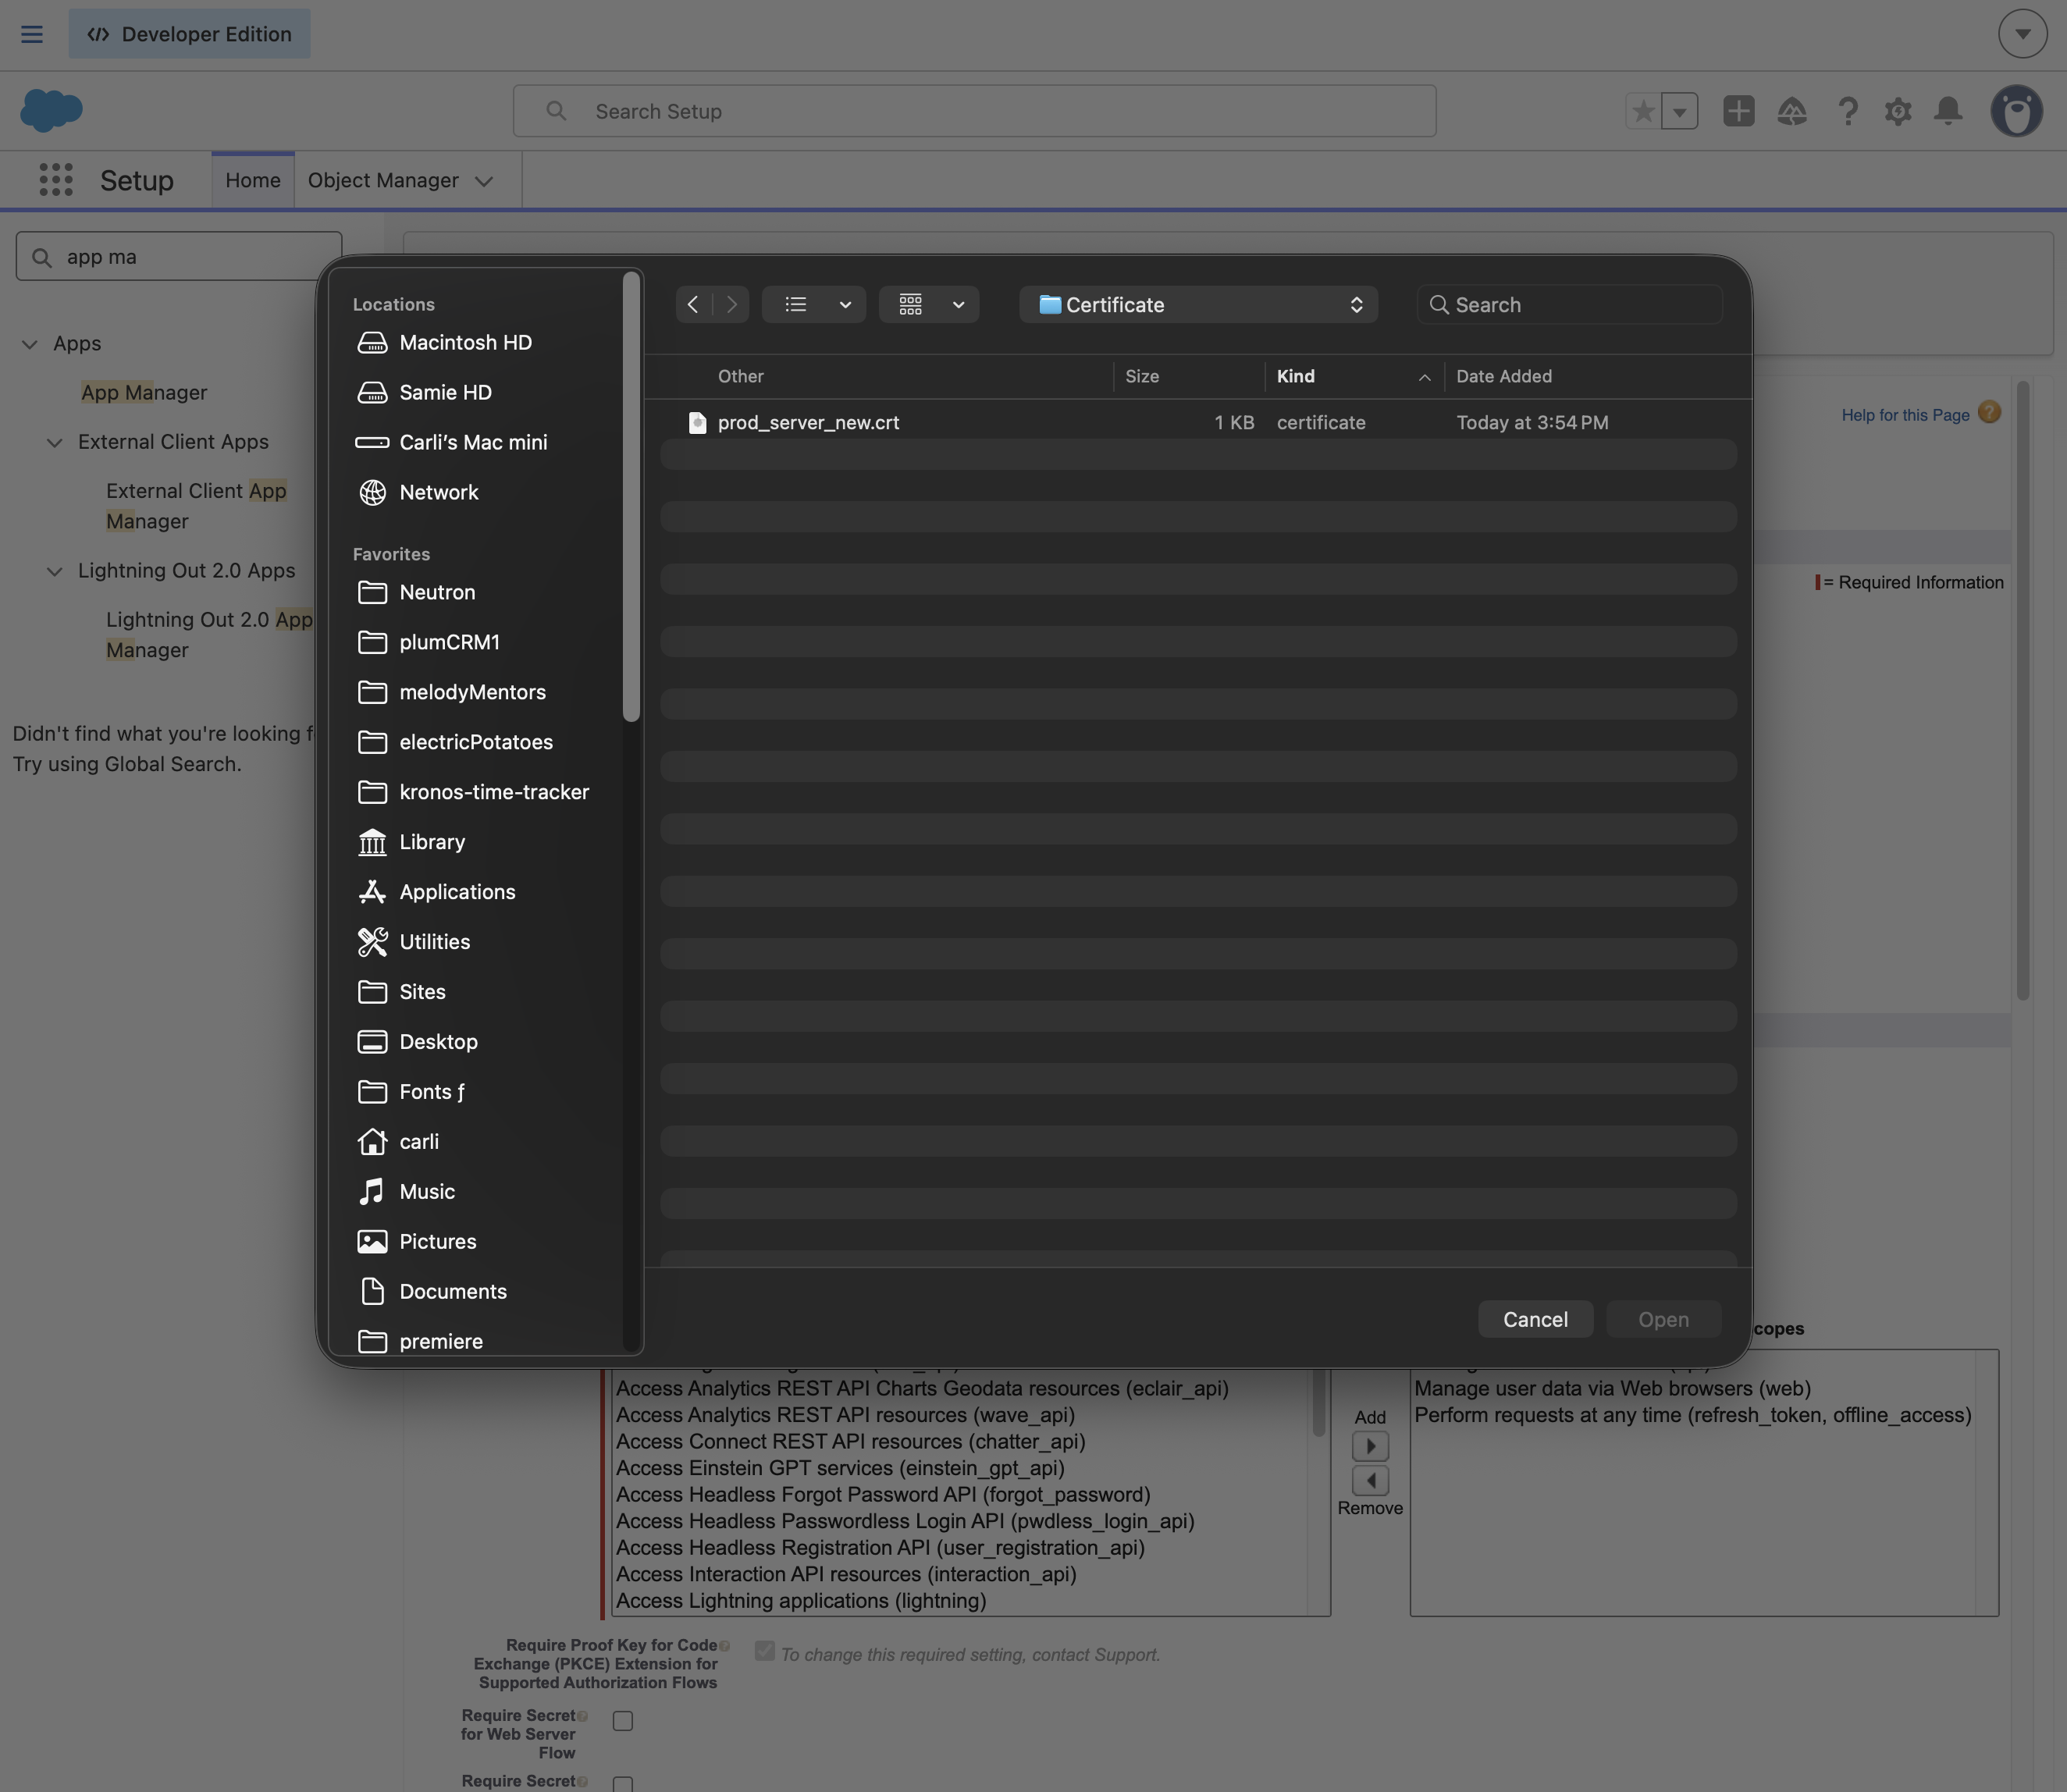This screenshot has height=1792, width=2067.
Task: Click Remove arrow for OAuth scopes
Action: [1370, 1480]
